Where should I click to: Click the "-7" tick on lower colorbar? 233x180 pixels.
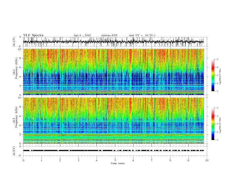tap(217, 140)
